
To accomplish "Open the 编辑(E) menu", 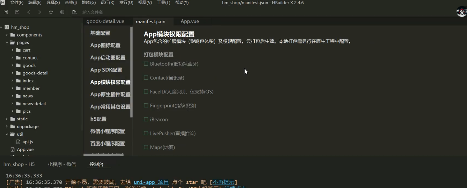I will click(x=35, y=3).
